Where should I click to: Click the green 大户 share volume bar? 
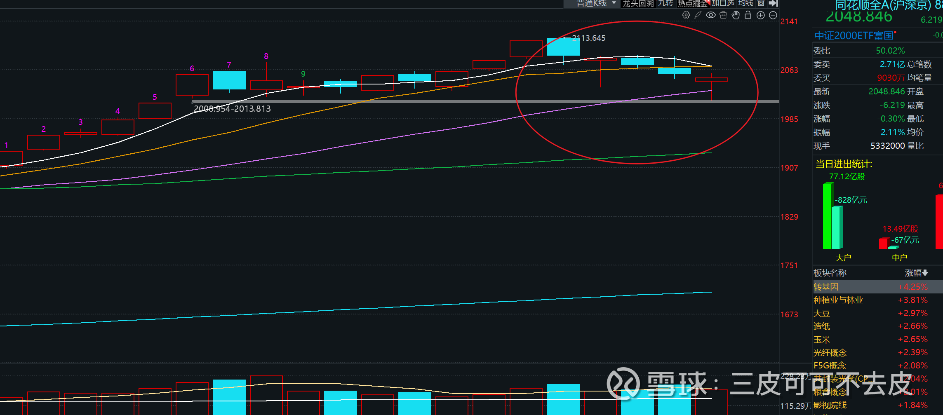point(828,216)
